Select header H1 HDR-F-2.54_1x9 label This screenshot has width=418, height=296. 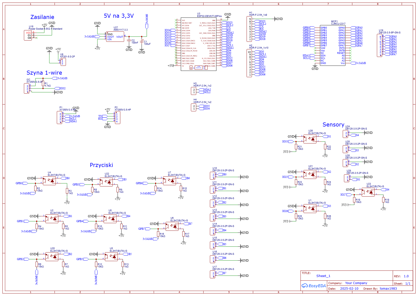258,14
